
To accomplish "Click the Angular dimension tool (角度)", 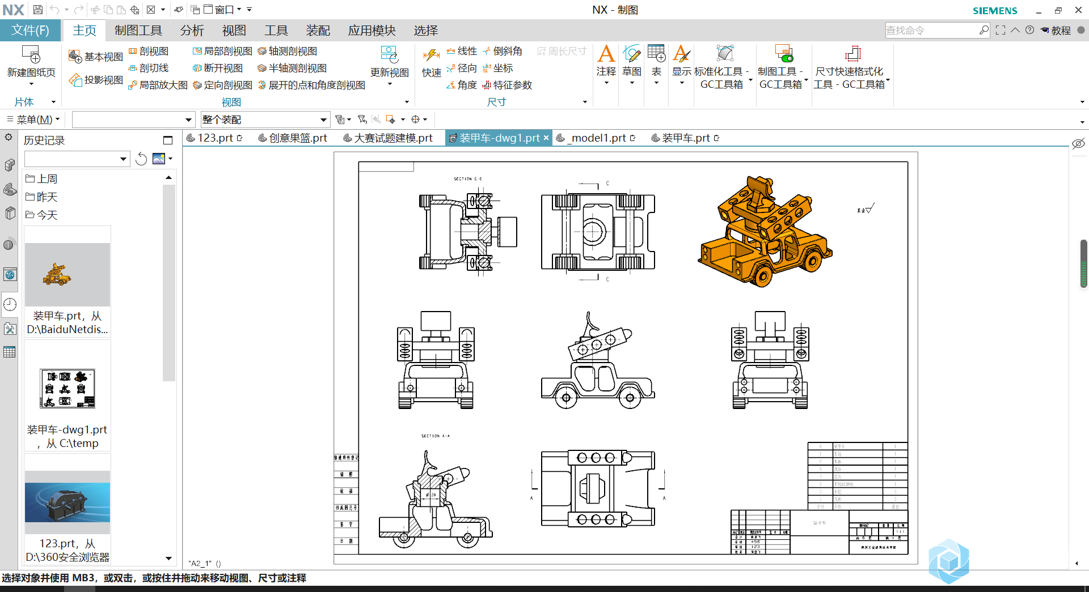I will pyautogui.click(x=461, y=85).
